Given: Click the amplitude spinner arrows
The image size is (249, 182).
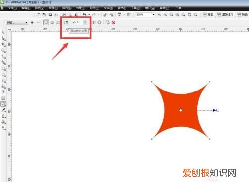Looking at the screenshot, I should tap(85, 22).
